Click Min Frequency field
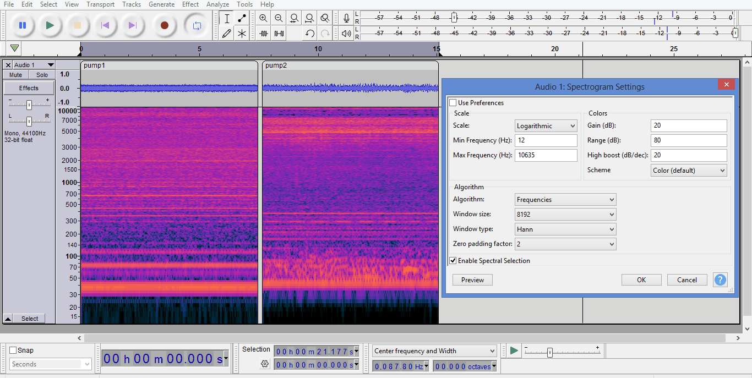 click(x=546, y=140)
